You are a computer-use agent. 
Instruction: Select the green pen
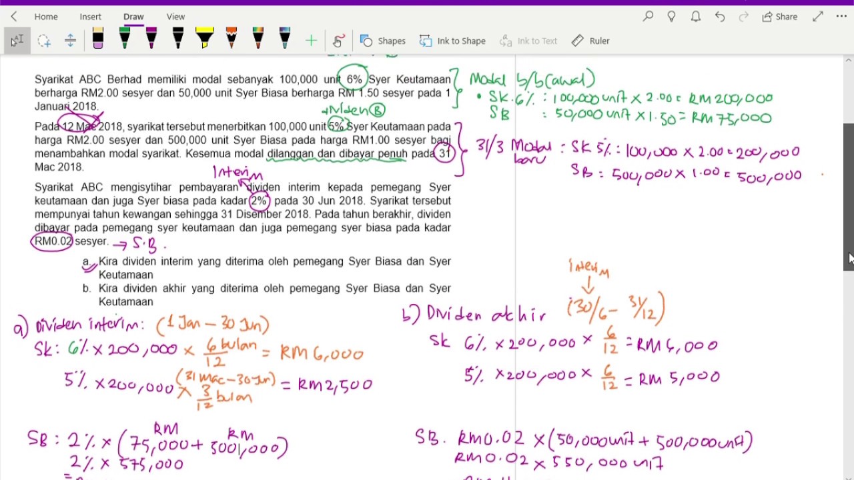tap(125, 39)
